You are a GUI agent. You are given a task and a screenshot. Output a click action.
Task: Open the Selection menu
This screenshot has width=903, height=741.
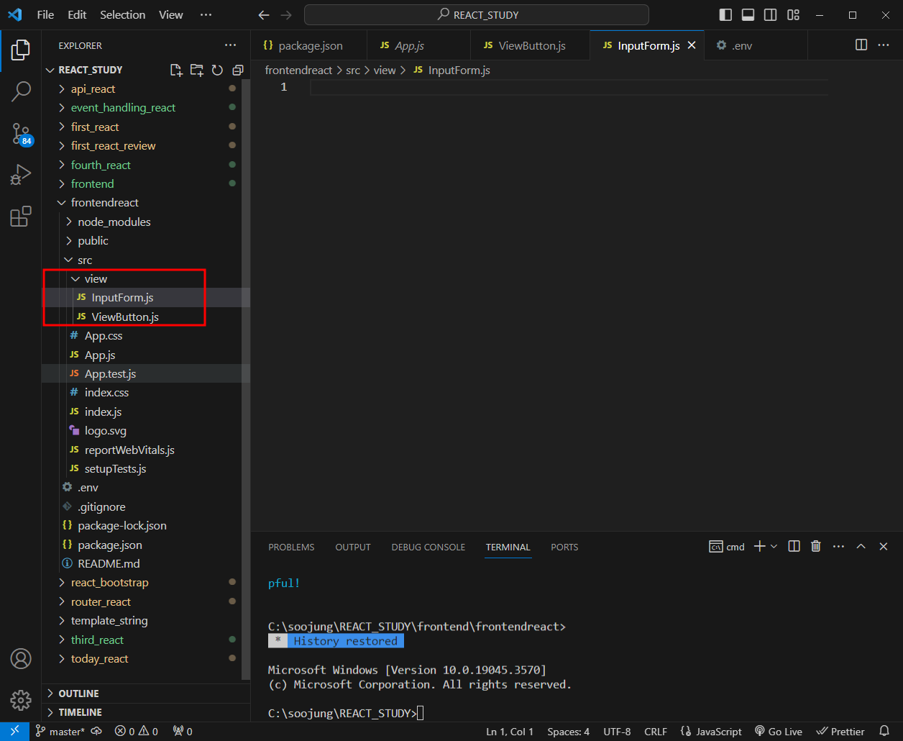point(122,15)
